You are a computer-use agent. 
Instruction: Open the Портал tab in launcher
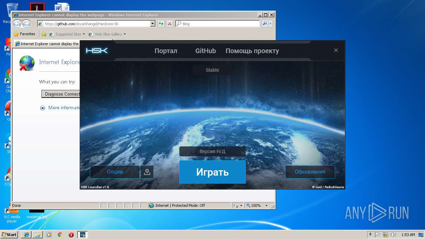166,51
